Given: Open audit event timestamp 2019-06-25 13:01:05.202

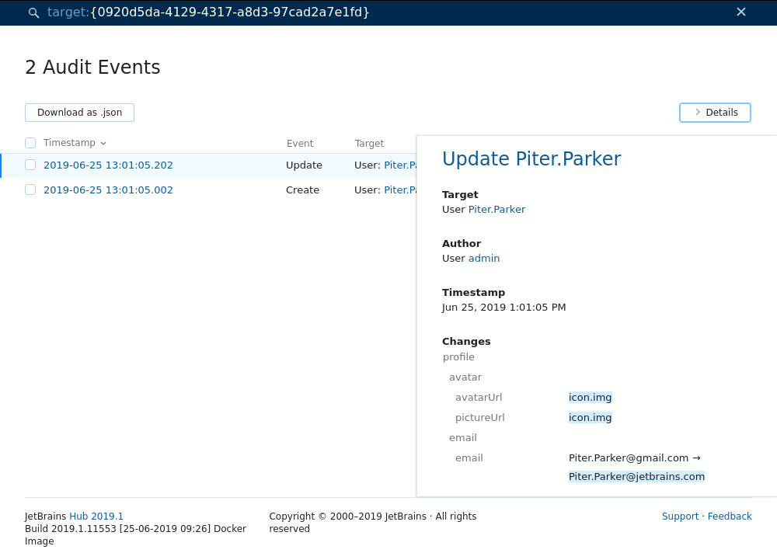Looking at the screenshot, I should pyautogui.click(x=108, y=165).
